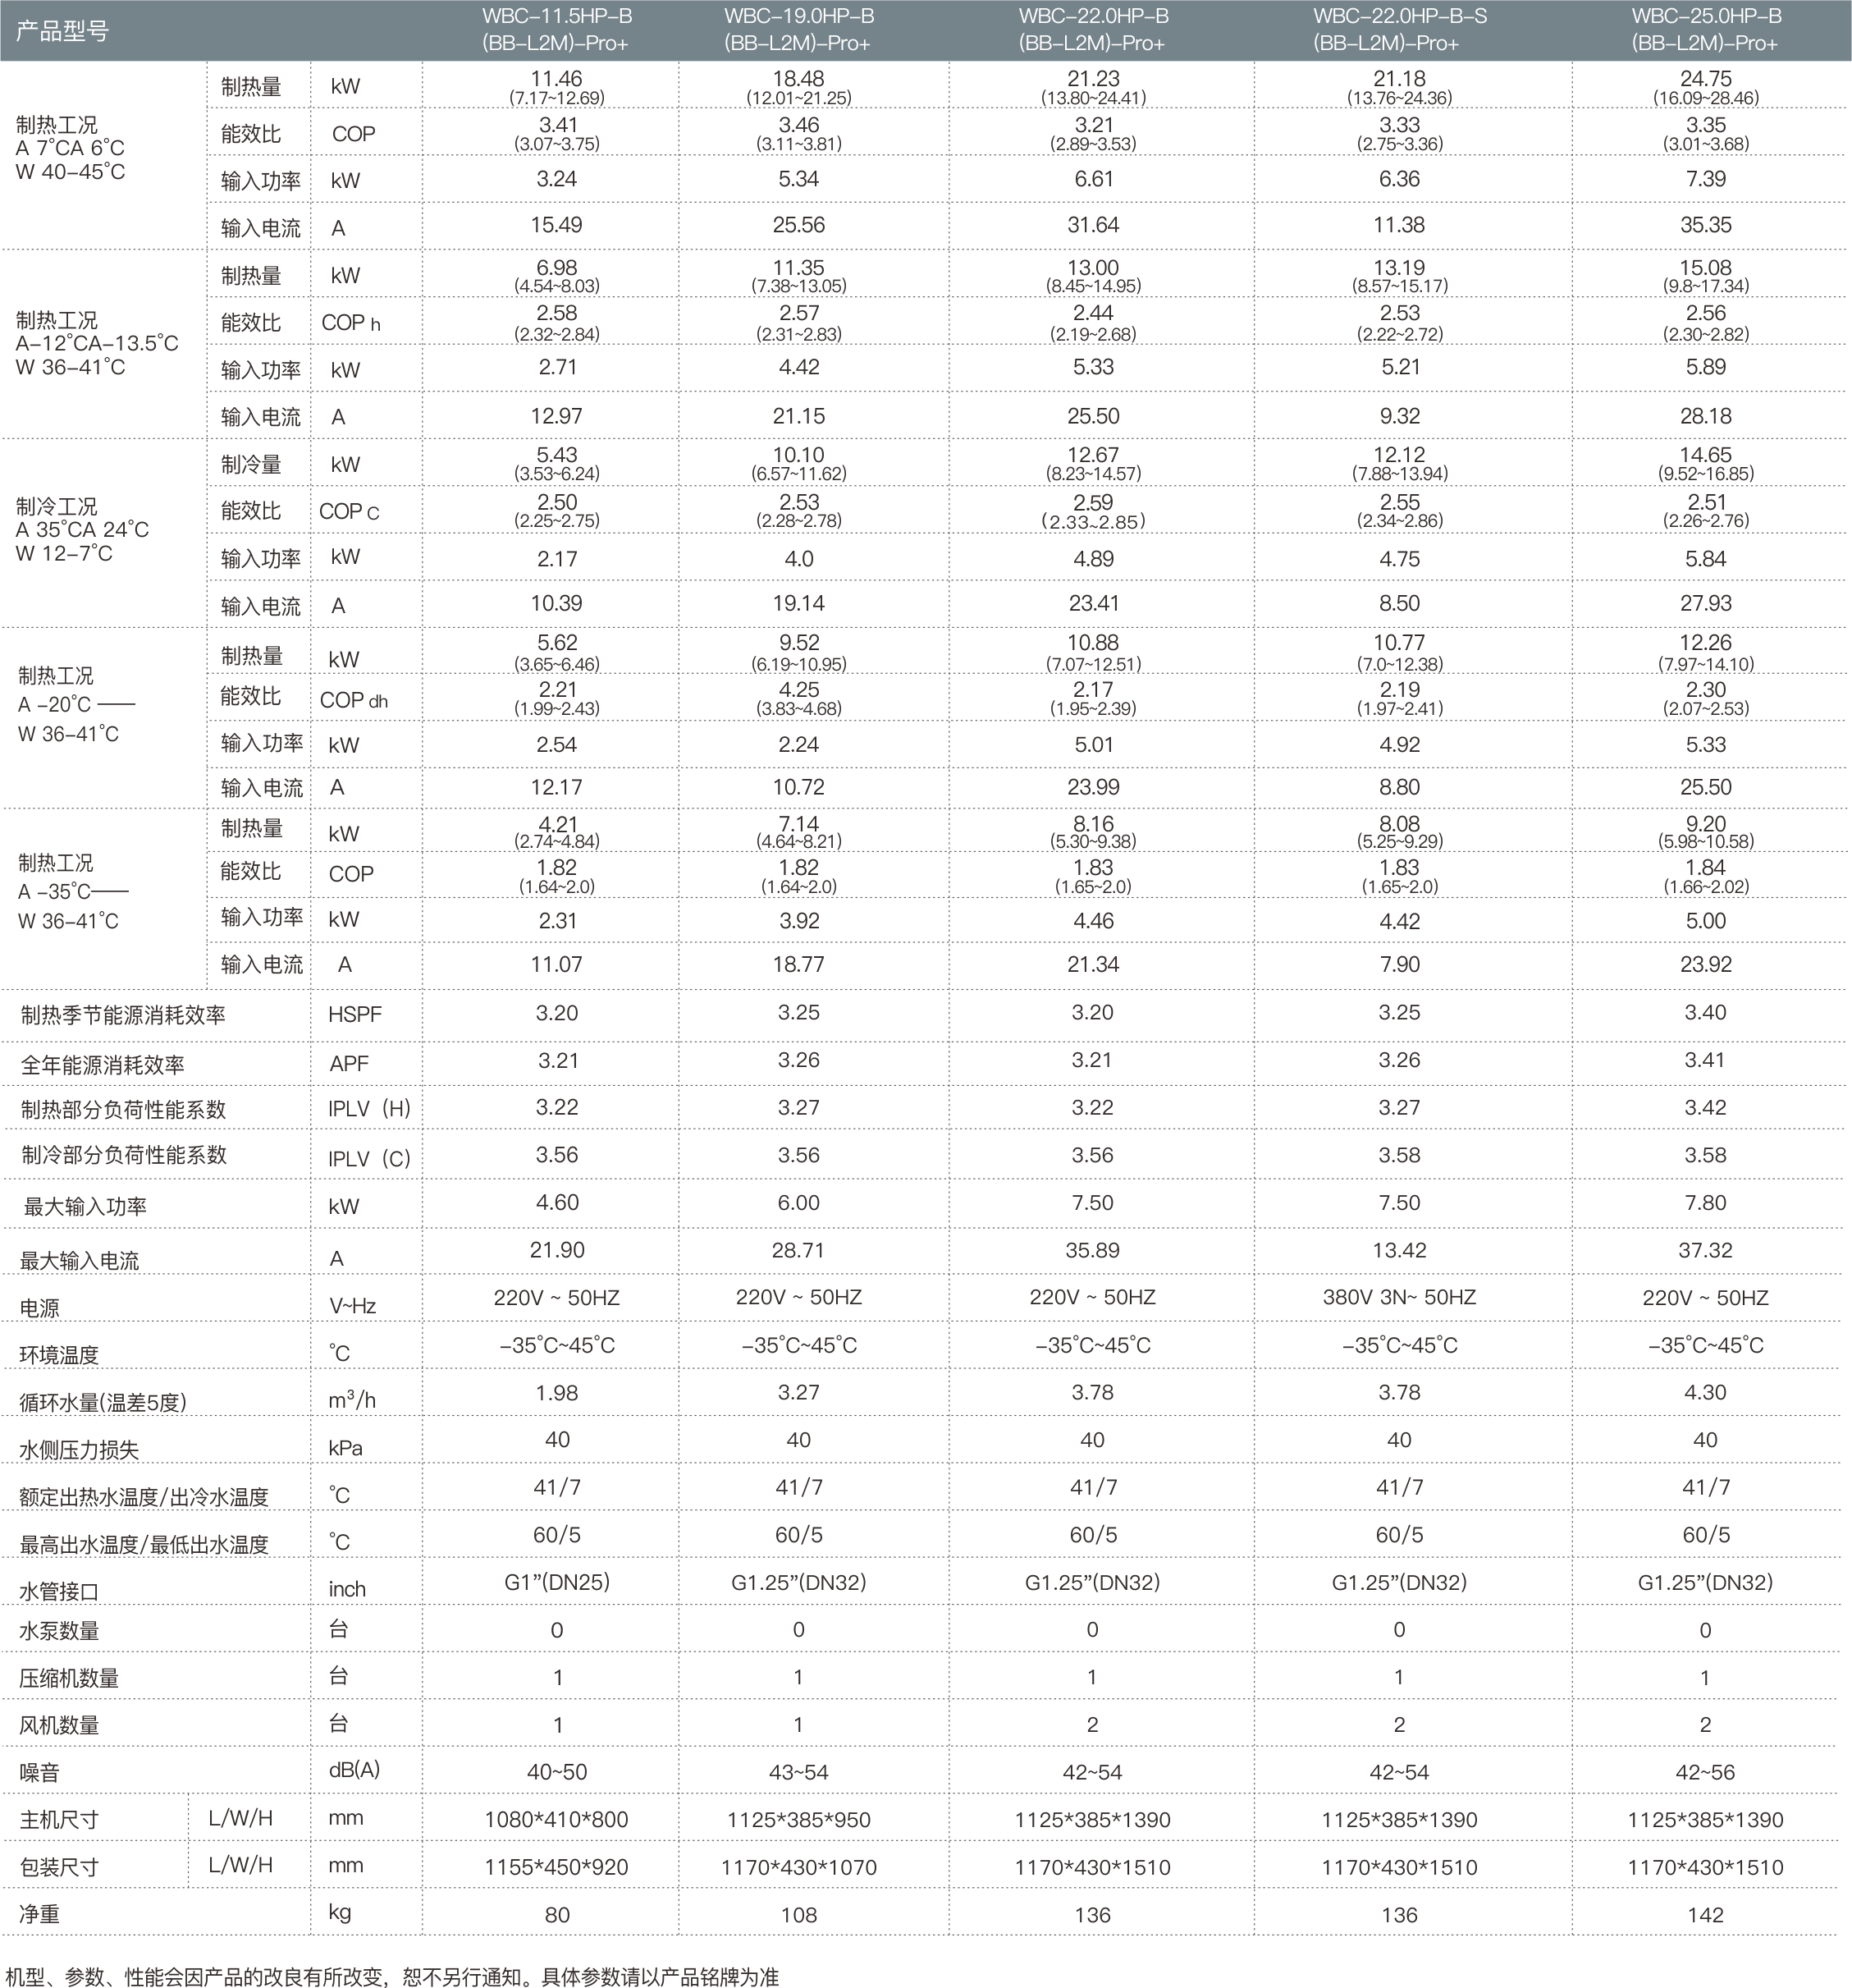Click the COP dh label cell
The image size is (1852, 1988).
[354, 700]
